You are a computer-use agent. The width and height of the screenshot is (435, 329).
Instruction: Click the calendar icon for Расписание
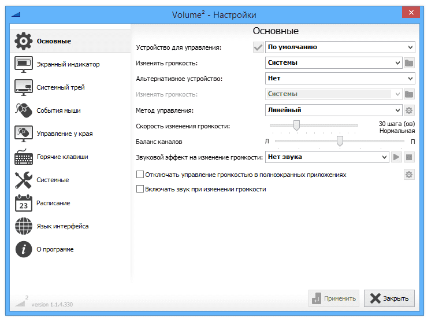24,203
